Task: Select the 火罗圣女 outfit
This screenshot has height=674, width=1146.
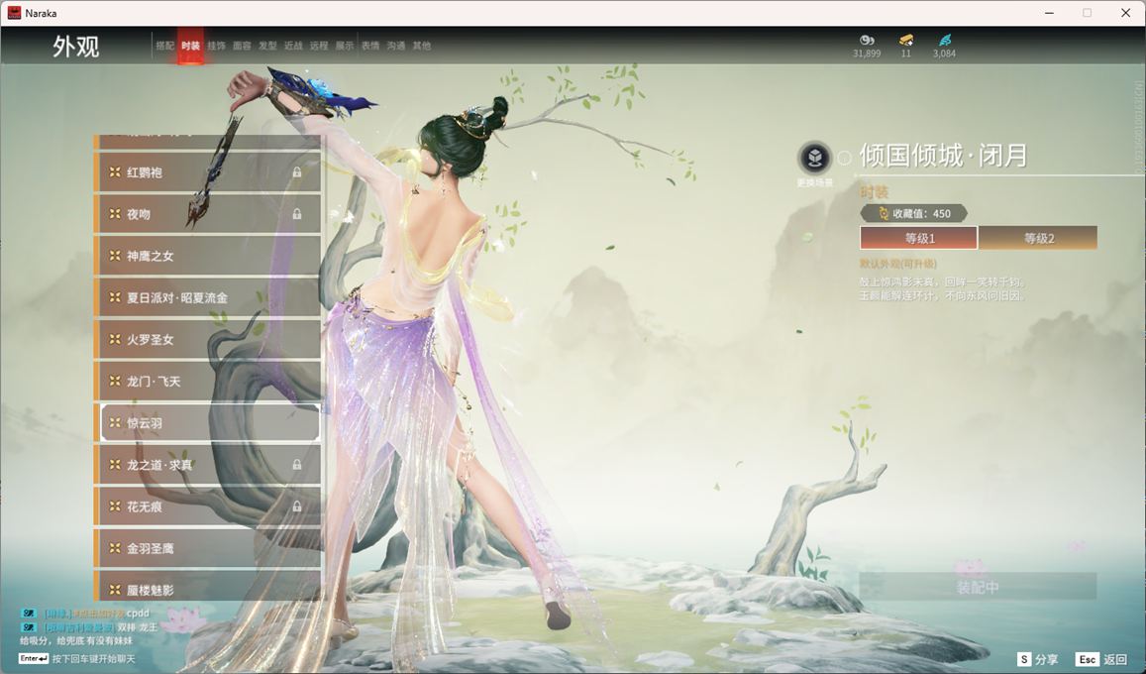Action: [208, 339]
